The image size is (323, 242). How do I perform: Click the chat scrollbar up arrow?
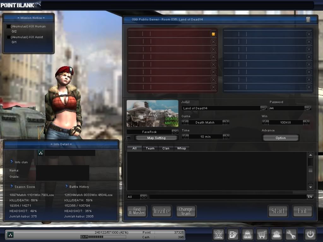pos(310,155)
